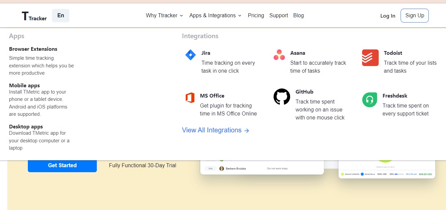446x210 pixels.
Task: Click the Log In link
Action: (388, 16)
